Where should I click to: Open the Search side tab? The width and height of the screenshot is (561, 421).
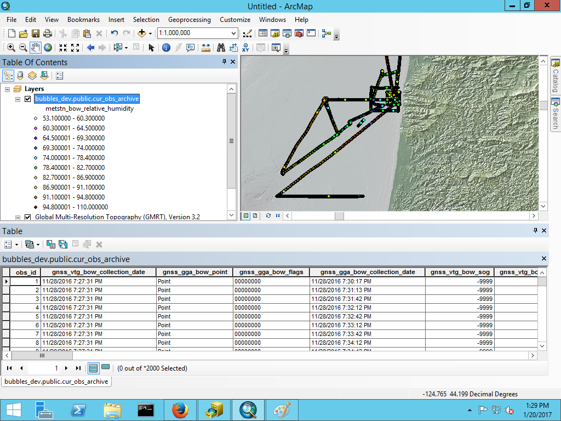click(556, 114)
